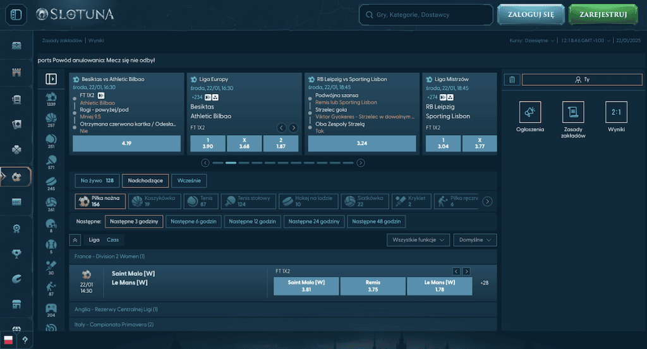Select Koszykówka 19 sport tab
647x349 pixels.
point(155,201)
